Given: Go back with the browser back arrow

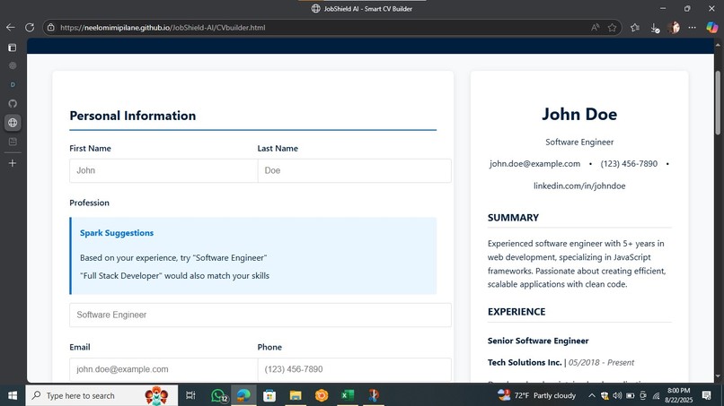Looking at the screenshot, I should click(x=11, y=28).
